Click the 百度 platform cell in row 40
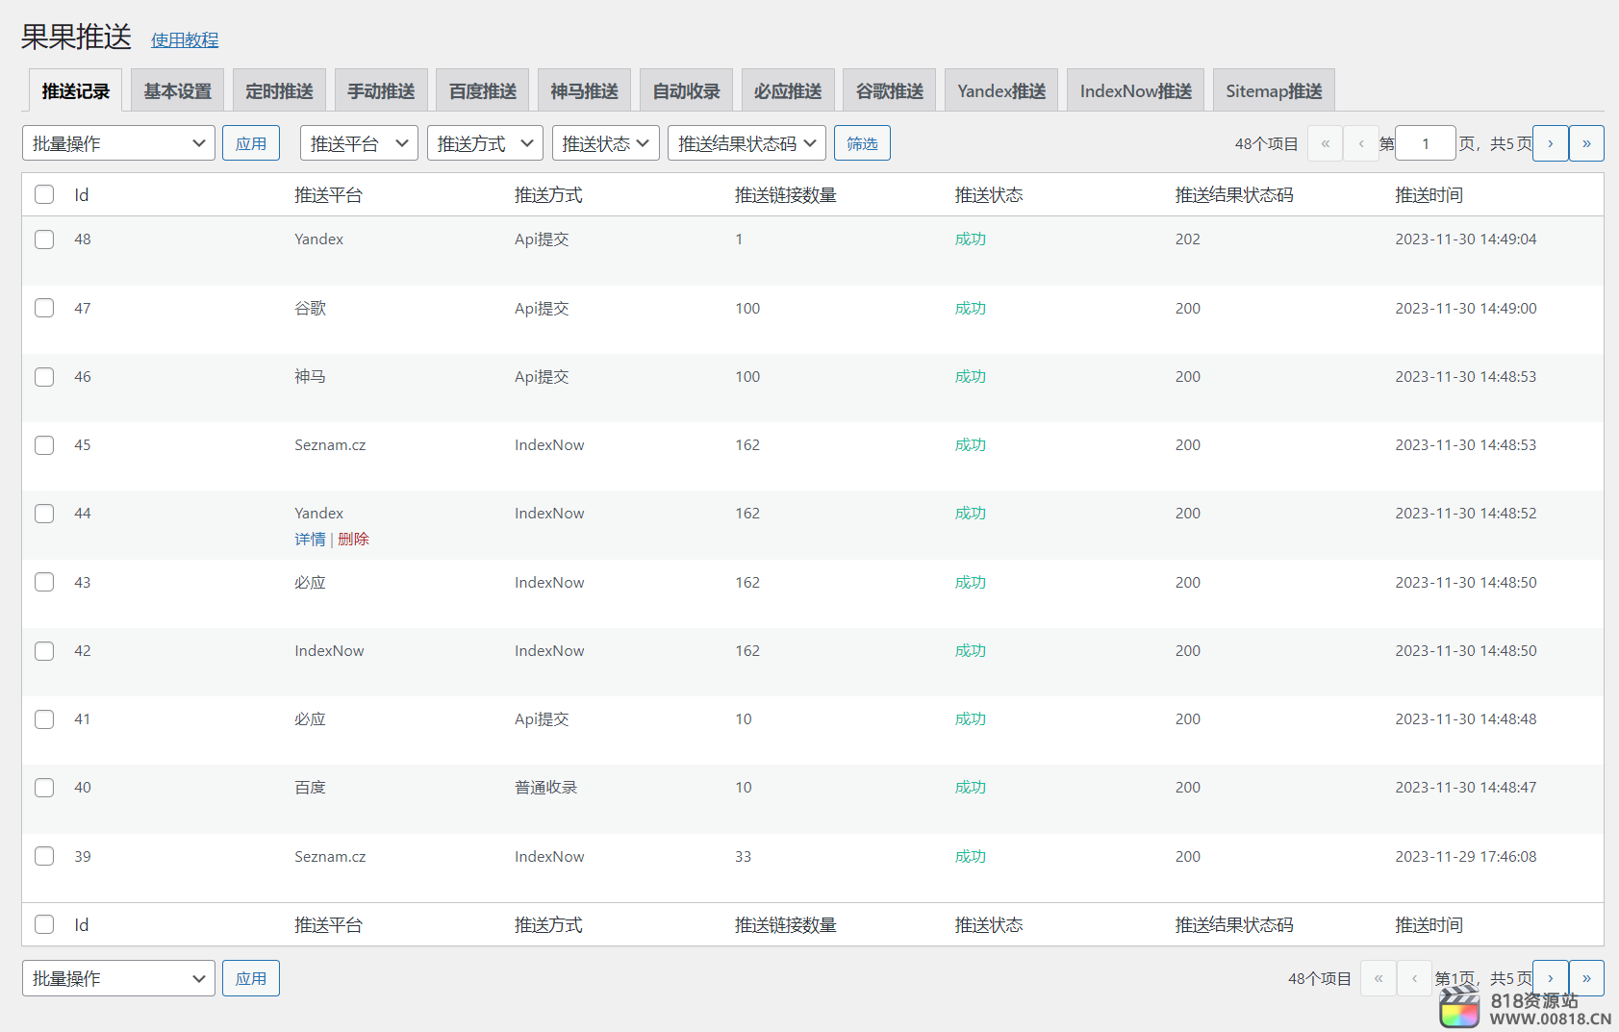This screenshot has width=1619, height=1032. (x=310, y=788)
